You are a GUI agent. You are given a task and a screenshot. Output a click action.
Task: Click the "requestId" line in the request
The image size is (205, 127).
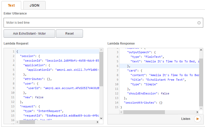coord(61,116)
